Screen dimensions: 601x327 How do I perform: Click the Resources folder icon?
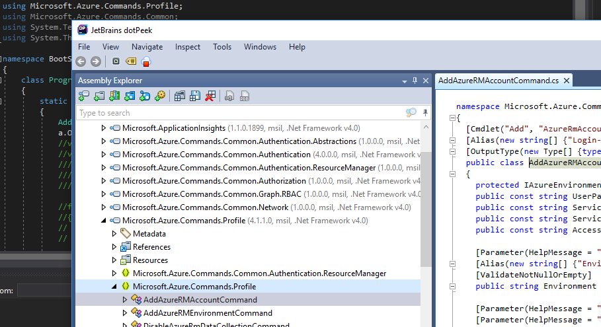click(x=126, y=260)
